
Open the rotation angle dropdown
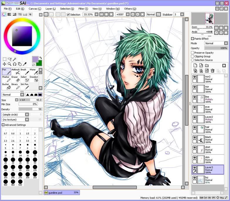click(128, 14)
